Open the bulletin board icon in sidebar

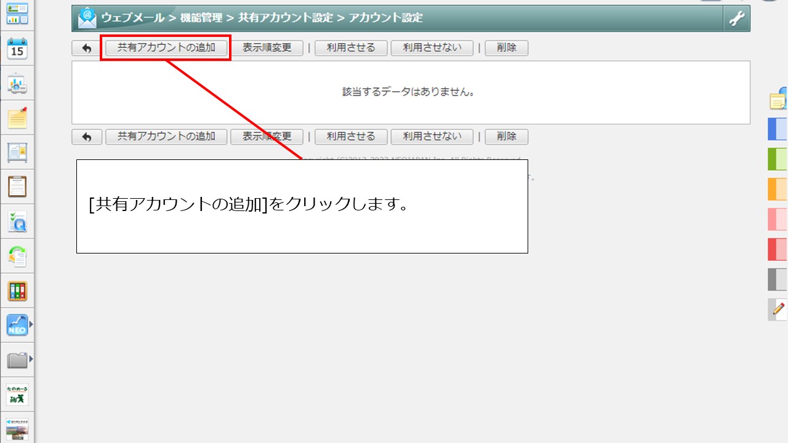[x=17, y=152]
